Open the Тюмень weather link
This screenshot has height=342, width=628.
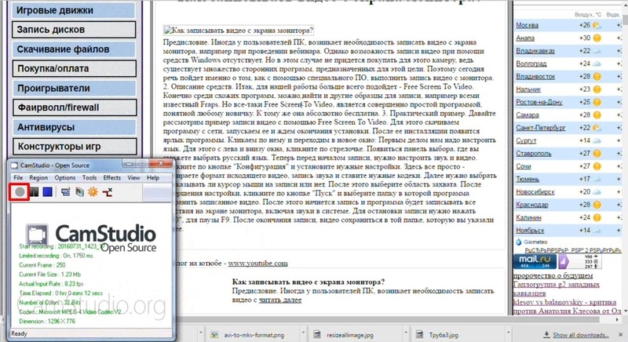[x=527, y=179]
